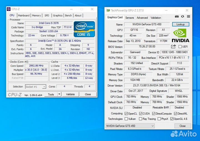Screen dimensions: 200x141
Task: Expand the Tools dropdown arrow in CPU-Z
Action: point(59,94)
